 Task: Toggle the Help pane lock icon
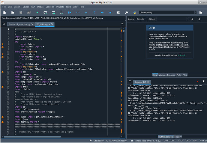coord(199,19)
